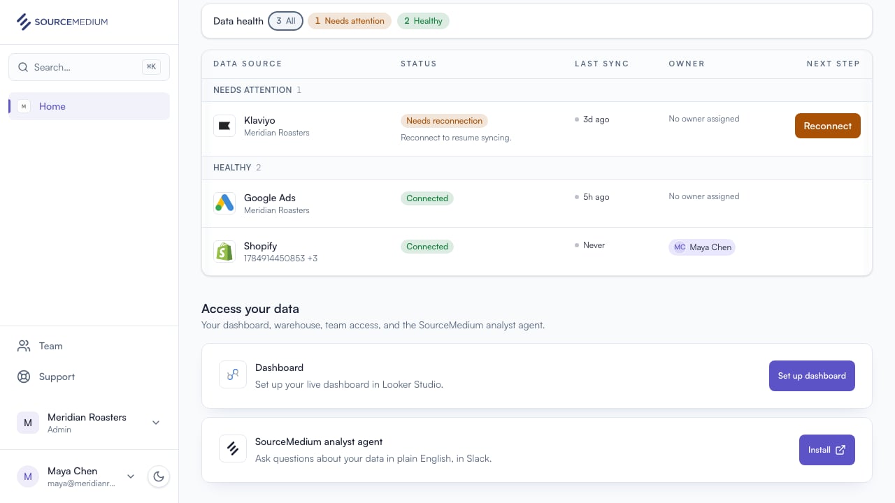This screenshot has height=503, width=895.
Task: Toggle dark mode moon button
Action: coord(159,476)
